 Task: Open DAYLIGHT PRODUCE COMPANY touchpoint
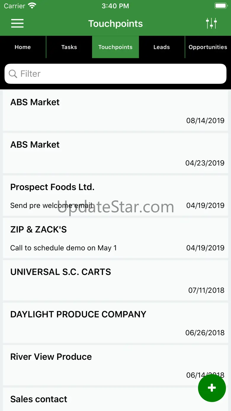115,323
